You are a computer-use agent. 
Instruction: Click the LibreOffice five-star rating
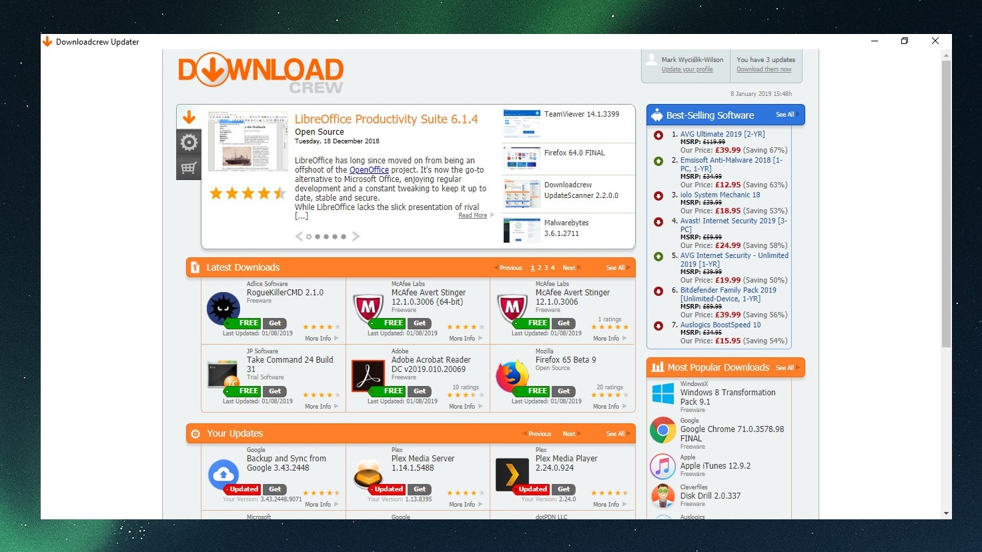tap(248, 193)
